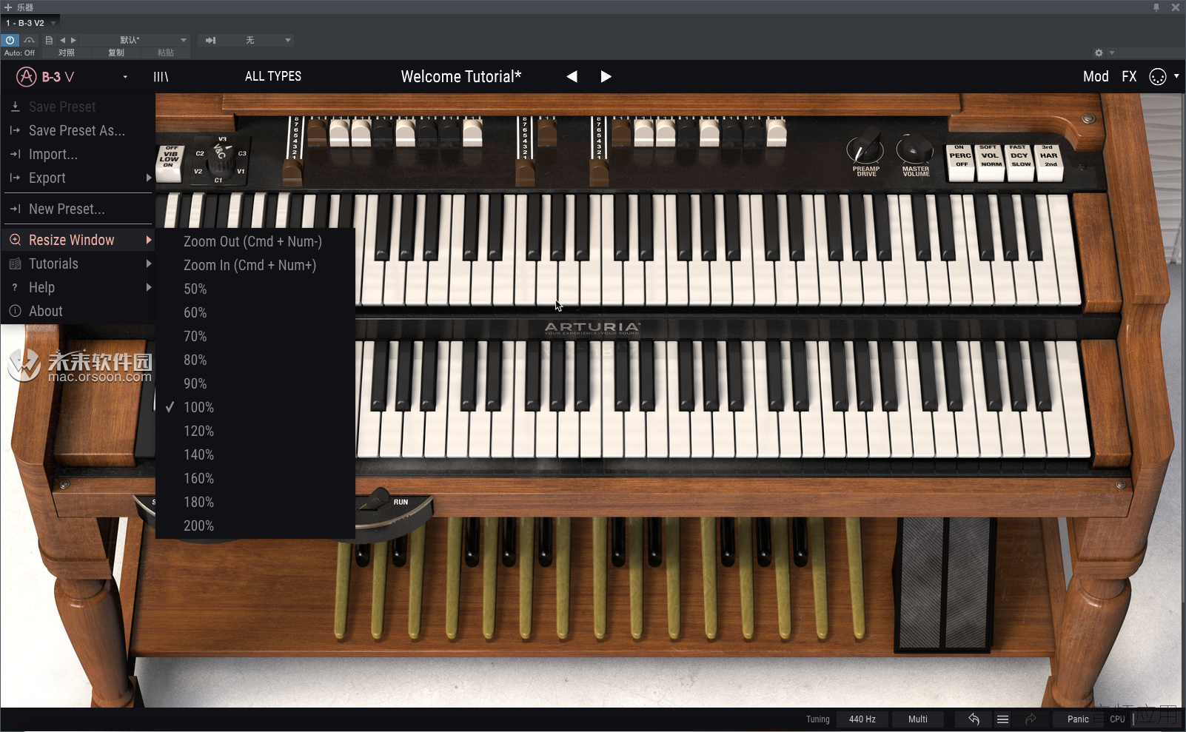Image resolution: width=1186 pixels, height=732 pixels.
Task: Click the 对照 compare button
Action: coord(67,53)
